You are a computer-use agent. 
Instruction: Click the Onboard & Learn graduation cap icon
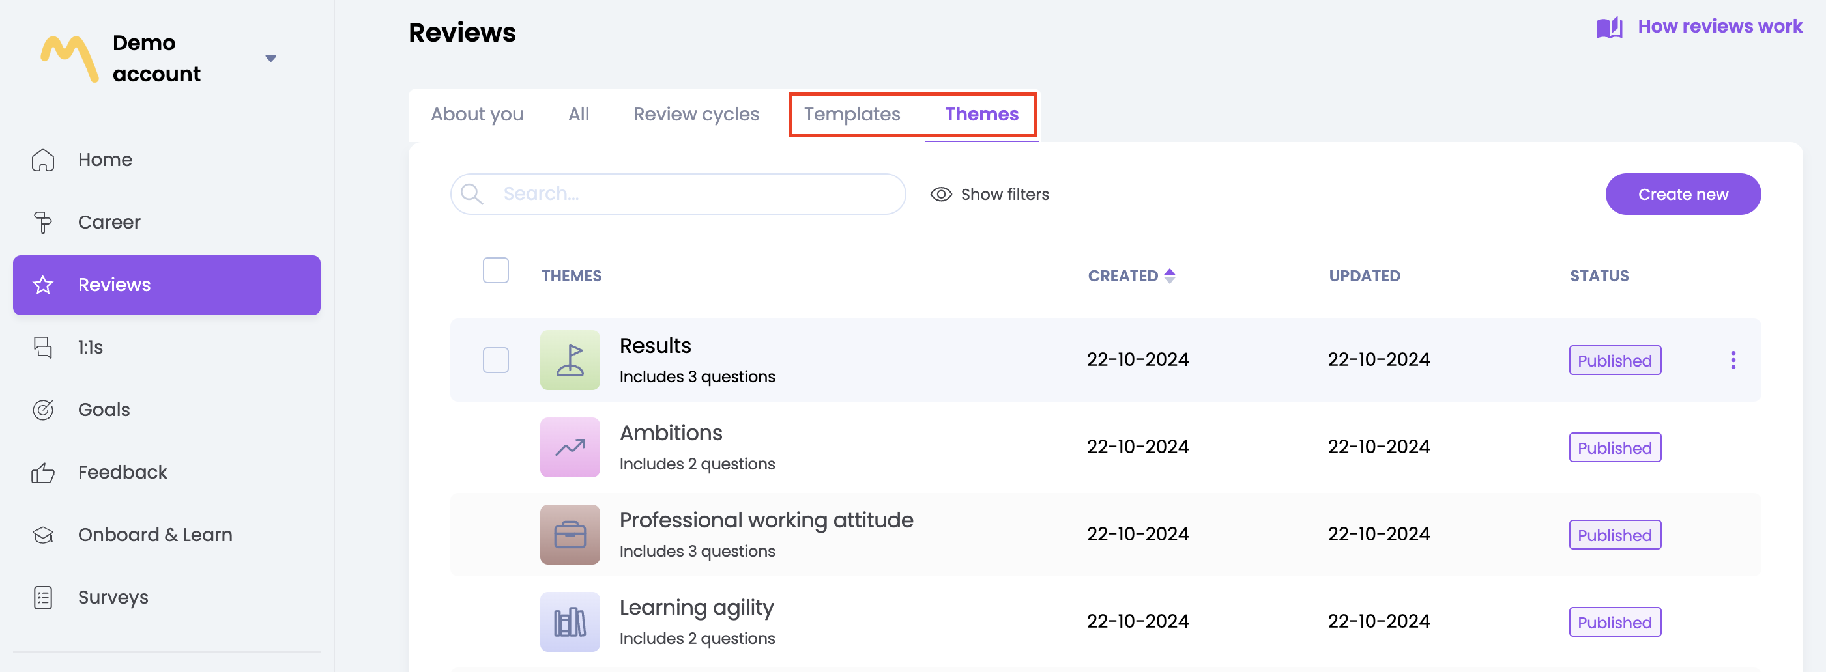coord(43,535)
